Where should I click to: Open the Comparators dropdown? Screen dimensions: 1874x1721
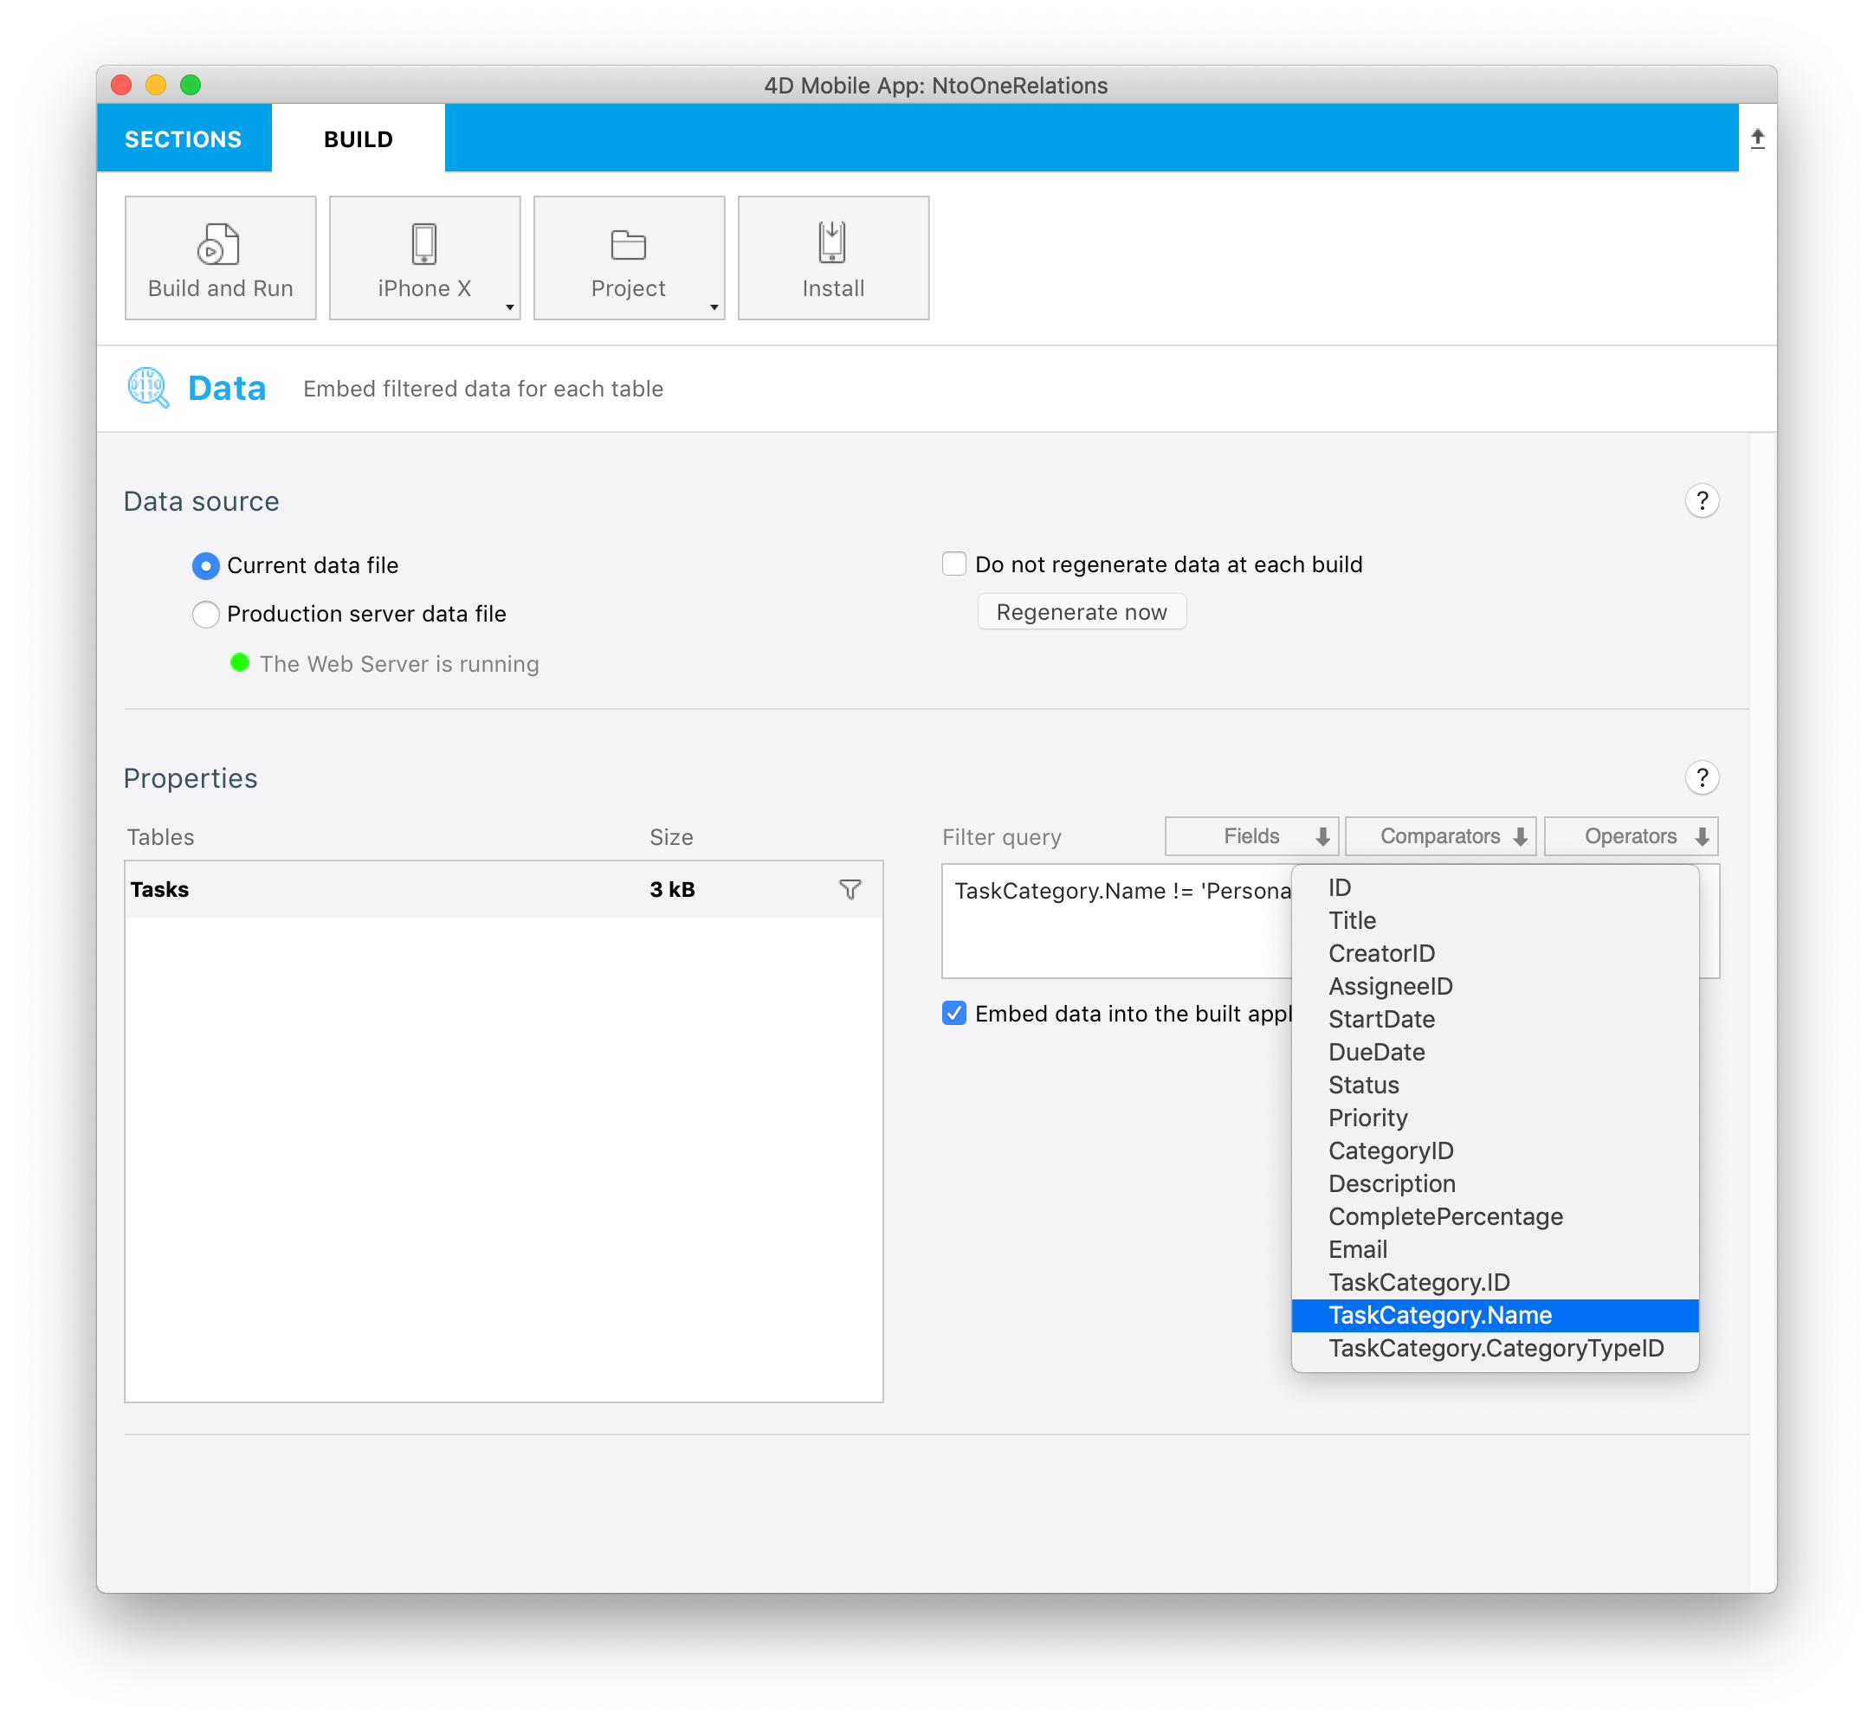[x=1440, y=836]
